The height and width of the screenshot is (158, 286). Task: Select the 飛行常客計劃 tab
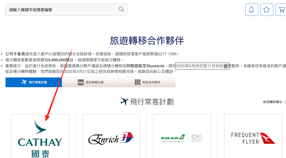click(34, 82)
